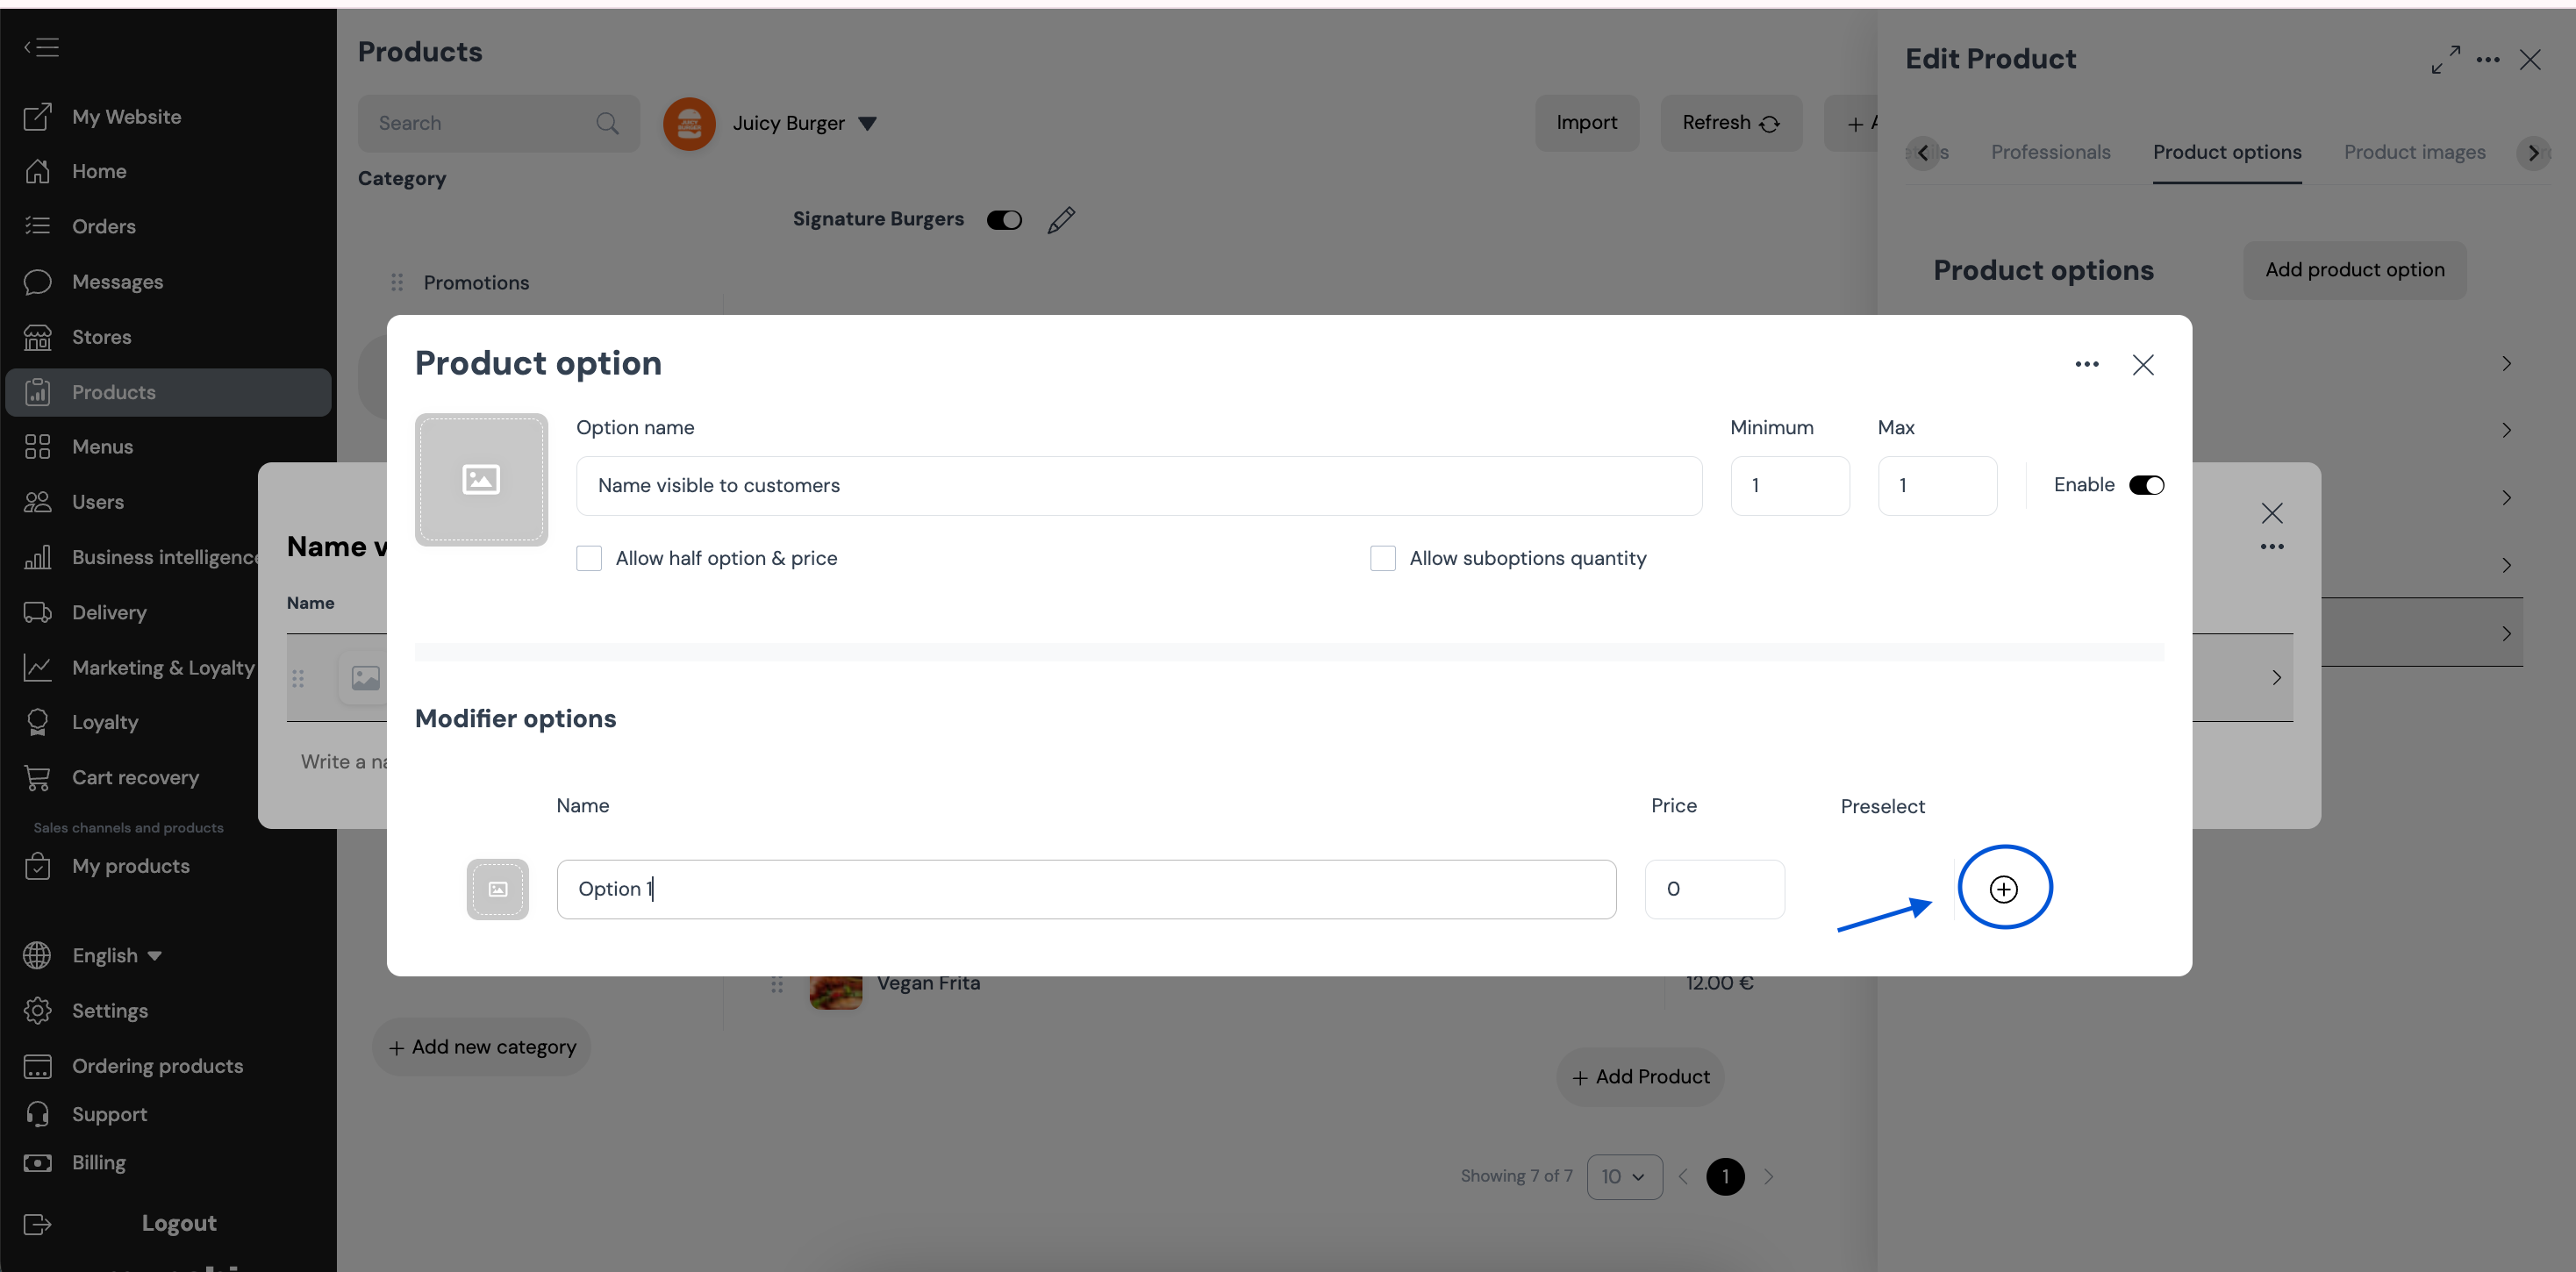Check Allow half option & price
The width and height of the screenshot is (2576, 1272).
pyautogui.click(x=589, y=558)
